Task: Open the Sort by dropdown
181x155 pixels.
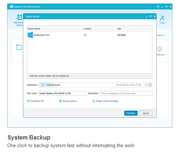Action: [162, 35]
